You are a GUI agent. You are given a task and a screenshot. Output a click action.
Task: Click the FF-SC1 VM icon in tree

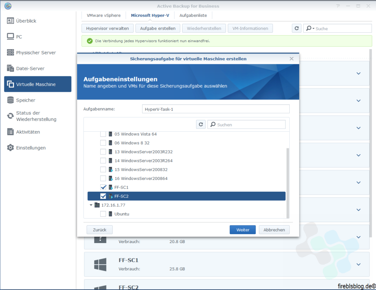111,187
